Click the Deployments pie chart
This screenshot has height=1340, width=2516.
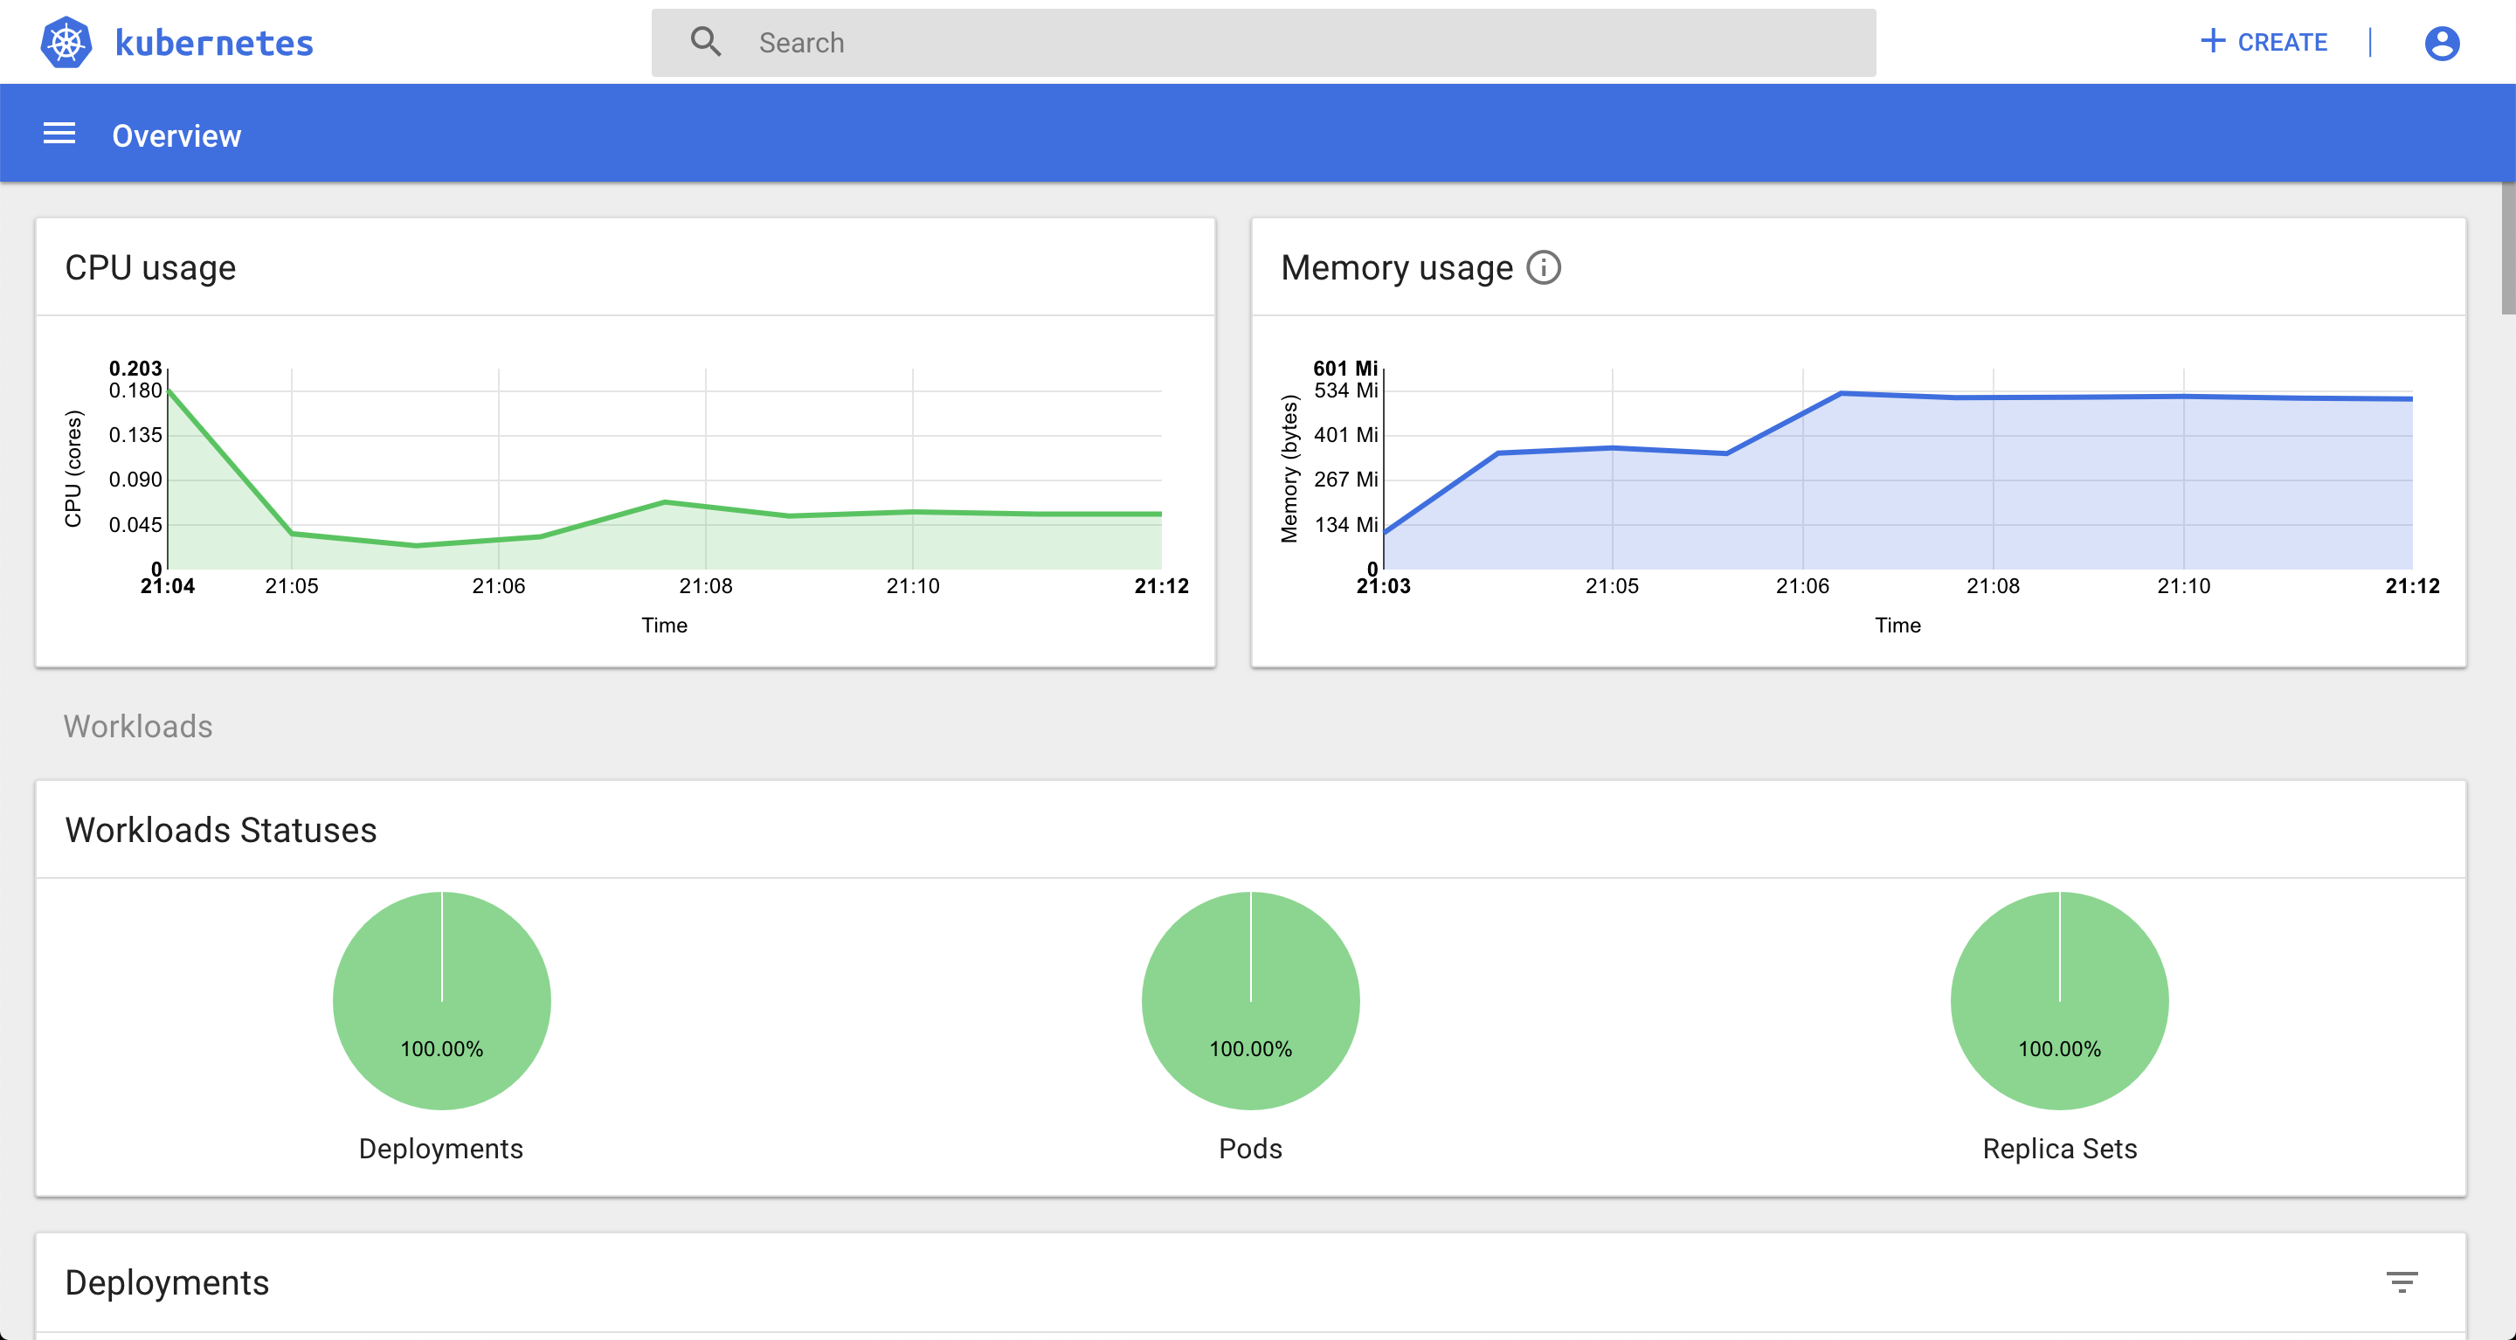click(441, 1000)
